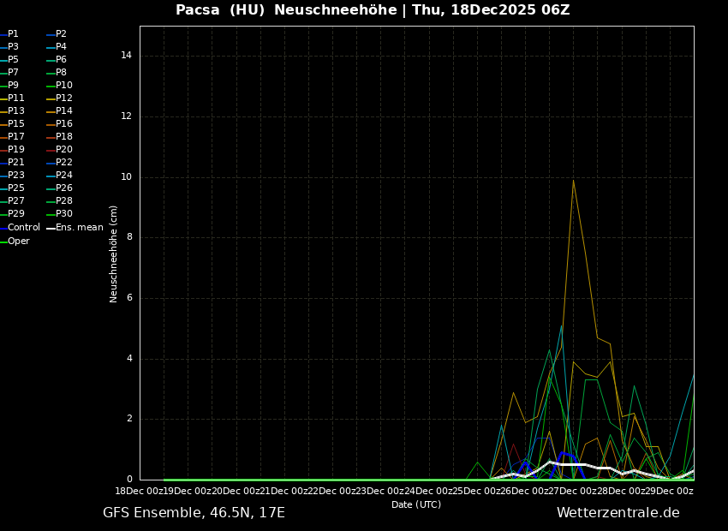Viewport: 728px width, 531px height.
Task: Click the Neuschneehöhe (cm) y-axis label
Action: [x=114, y=254]
